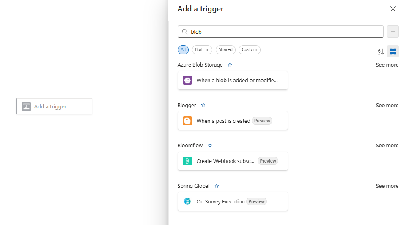The image size is (401, 225).
Task: Select the Built-in filter tab
Action: pyautogui.click(x=202, y=50)
